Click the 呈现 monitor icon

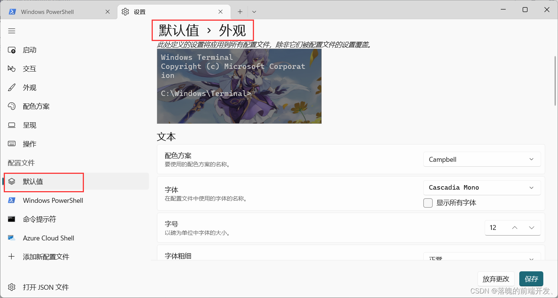point(12,125)
